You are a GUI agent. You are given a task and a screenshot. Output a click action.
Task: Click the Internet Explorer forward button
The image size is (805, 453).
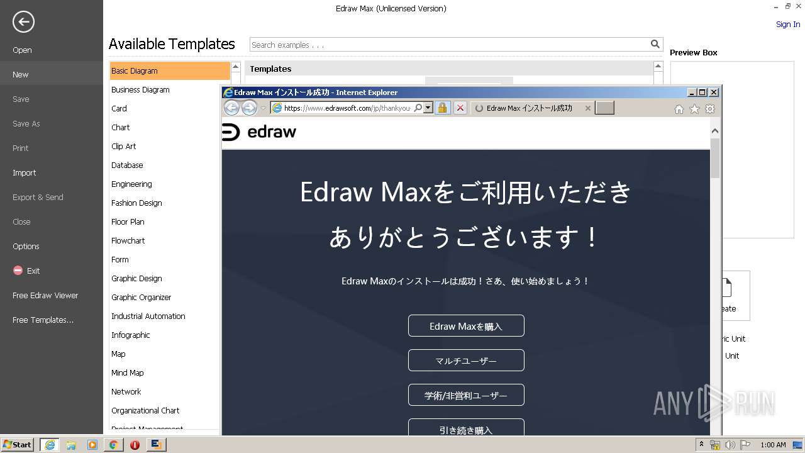(x=249, y=108)
